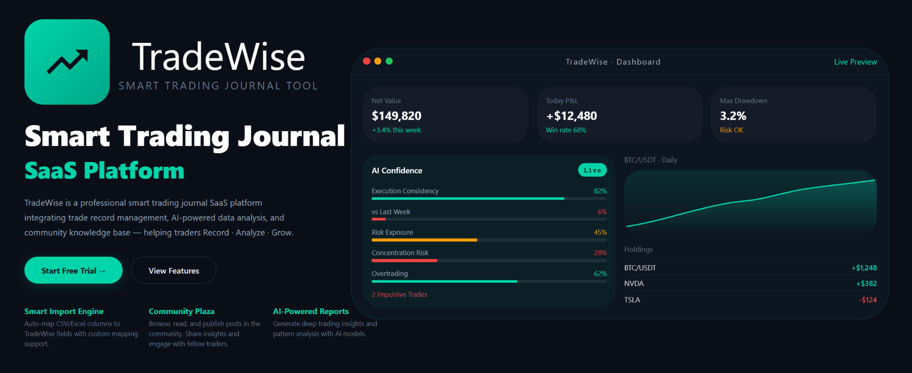Click the BTC/USDT daily chart

(750, 202)
